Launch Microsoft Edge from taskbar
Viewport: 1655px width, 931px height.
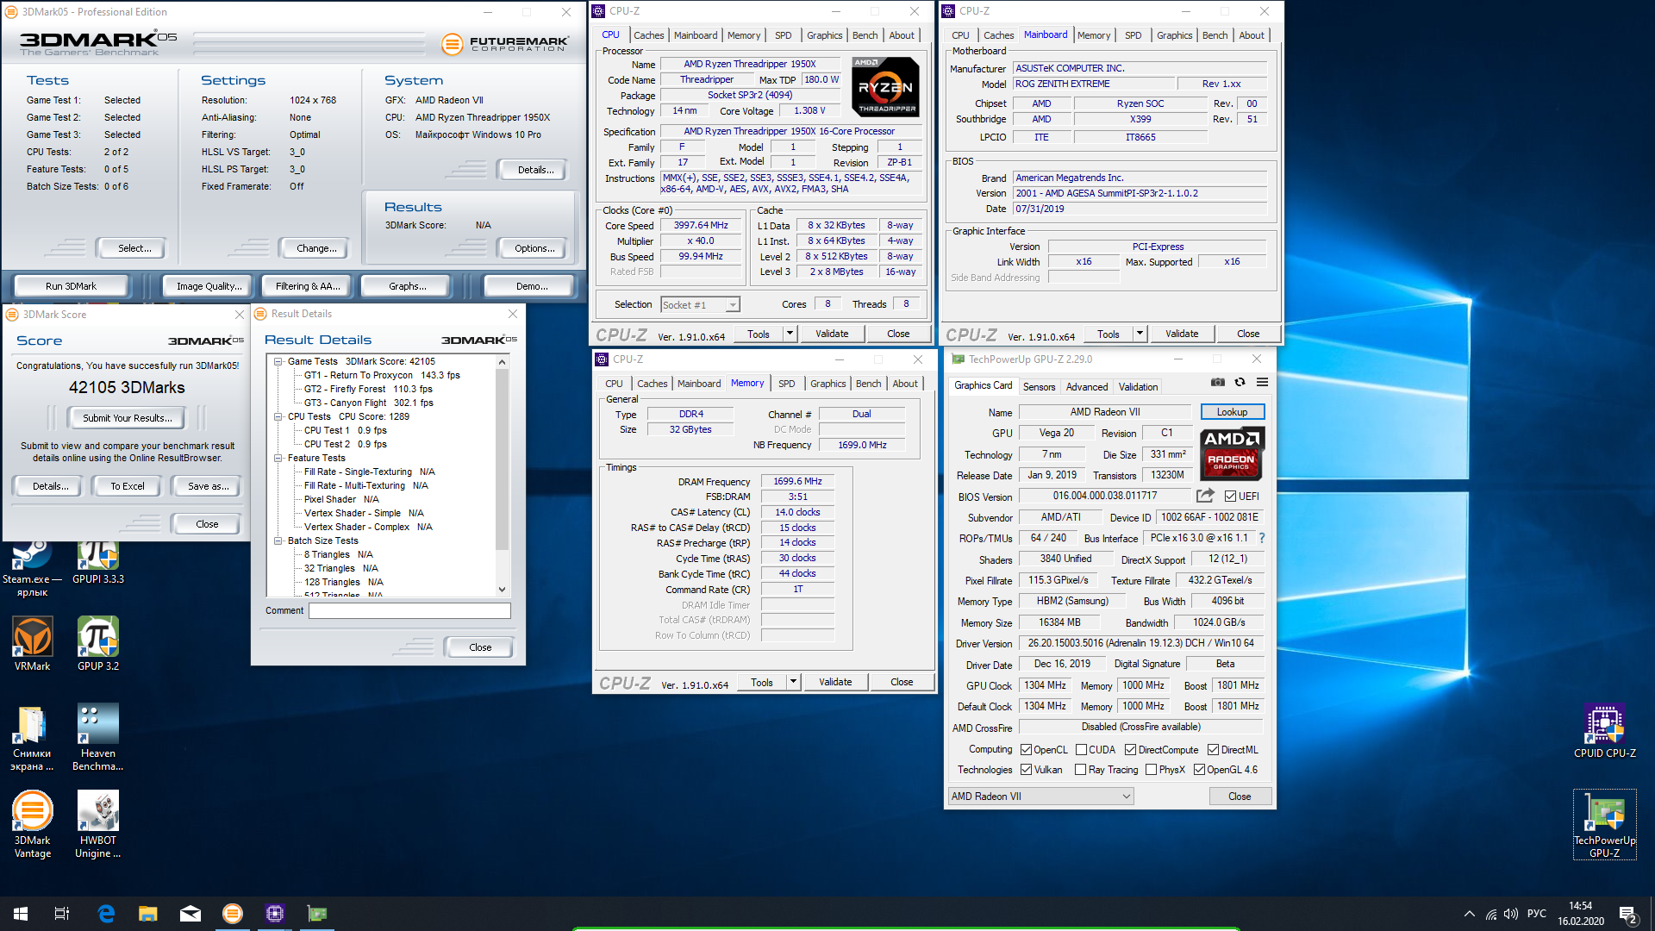[106, 914]
